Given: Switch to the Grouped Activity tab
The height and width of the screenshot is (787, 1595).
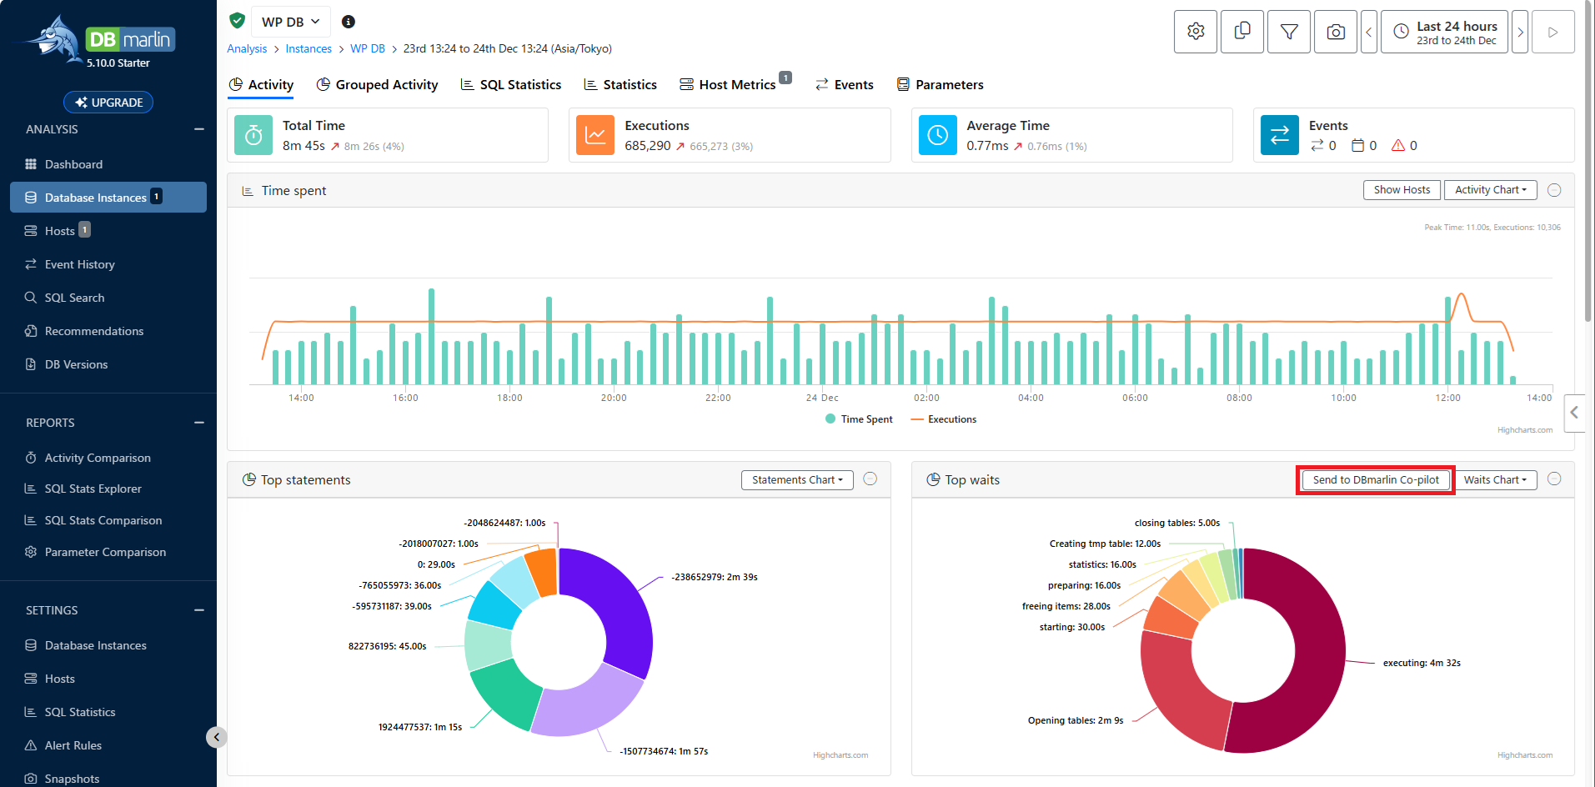Looking at the screenshot, I should coord(377,85).
